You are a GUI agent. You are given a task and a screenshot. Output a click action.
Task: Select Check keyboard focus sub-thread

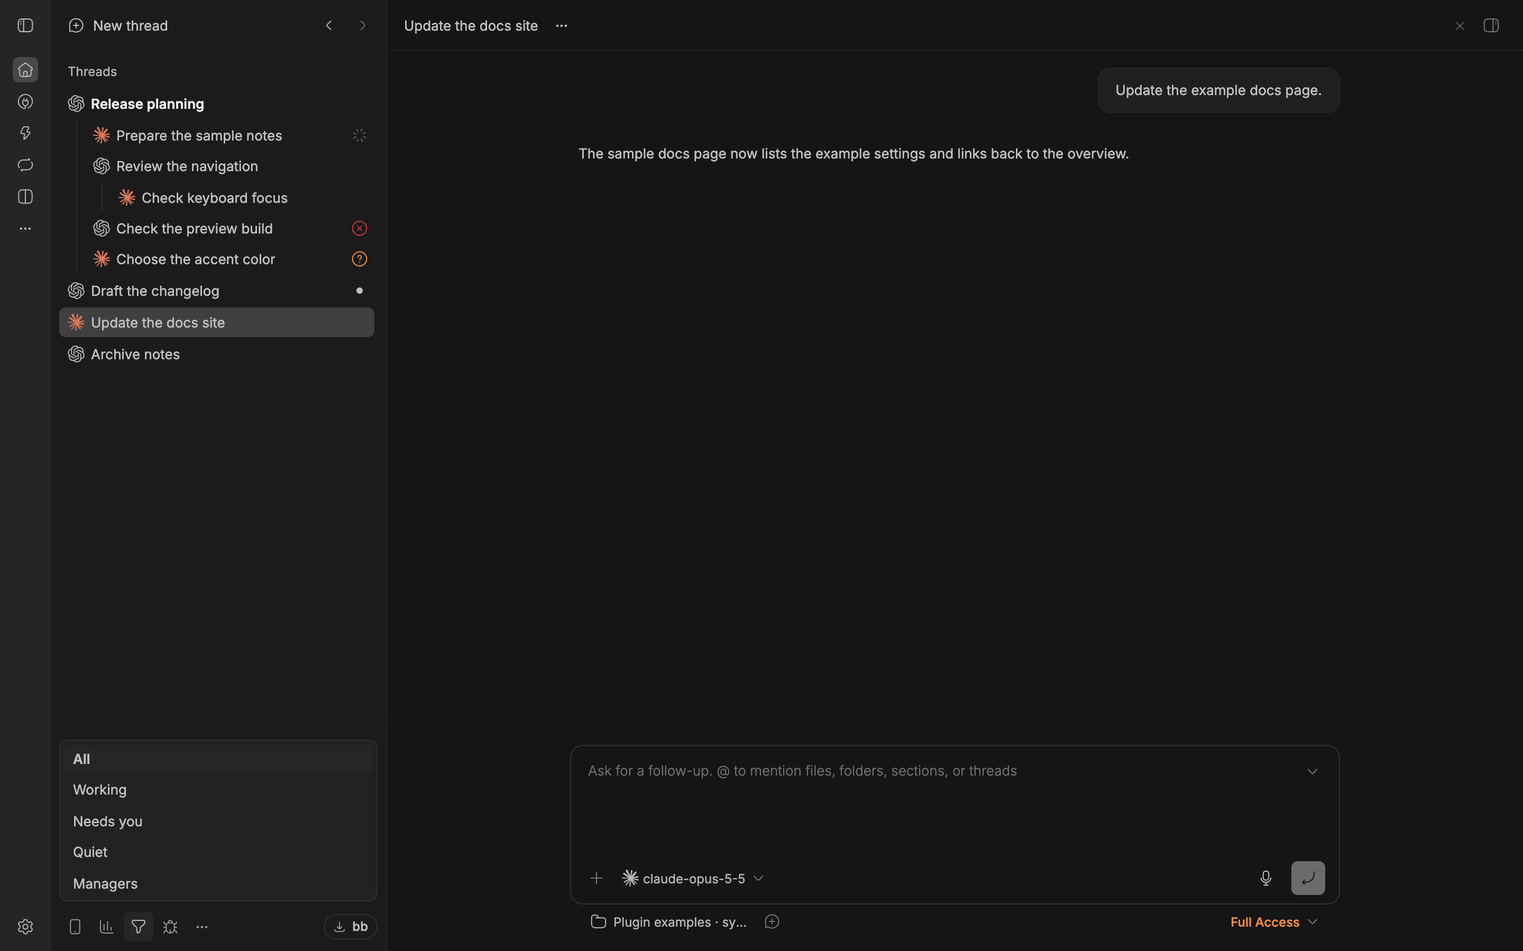pos(242,198)
